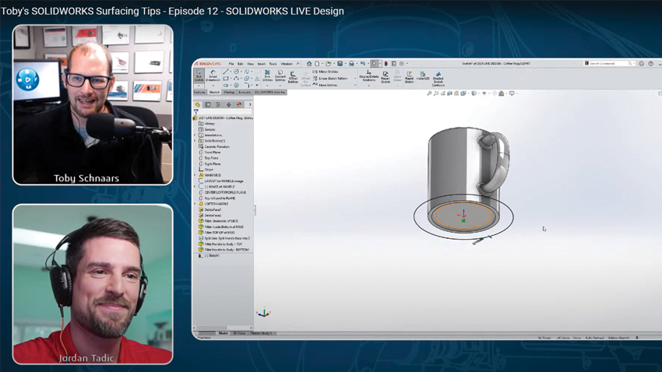Image resolution: width=662 pixels, height=372 pixels.
Task: Select Origin in feature tree
Action: [x=206, y=170]
